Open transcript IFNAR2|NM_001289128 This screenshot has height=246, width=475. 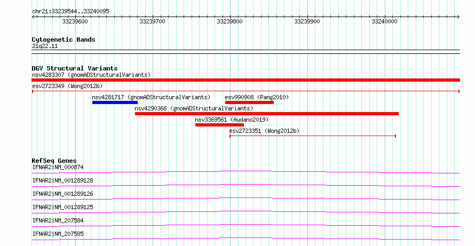click(x=62, y=180)
